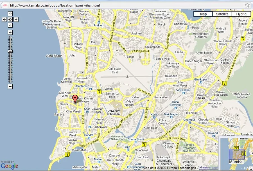Pan the map up with the arrow
Viewport: 253px width, 171px height.
[10, 14]
